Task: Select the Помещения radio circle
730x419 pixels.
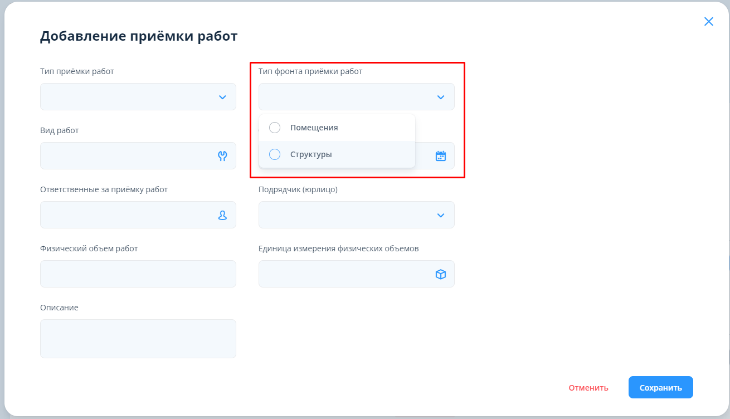Action: (x=275, y=128)
